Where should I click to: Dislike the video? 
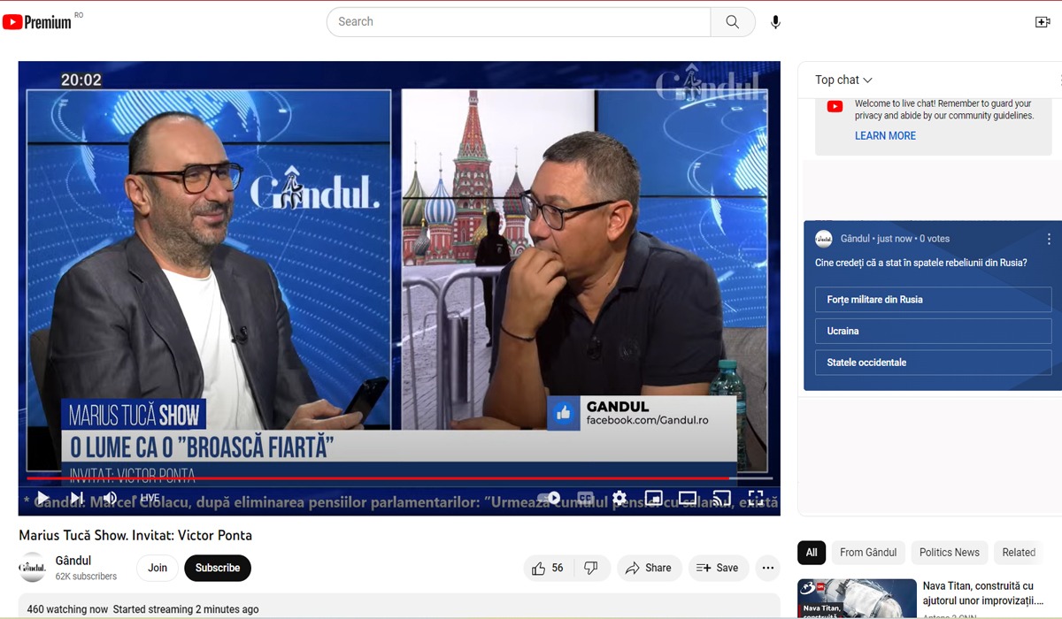591,568
